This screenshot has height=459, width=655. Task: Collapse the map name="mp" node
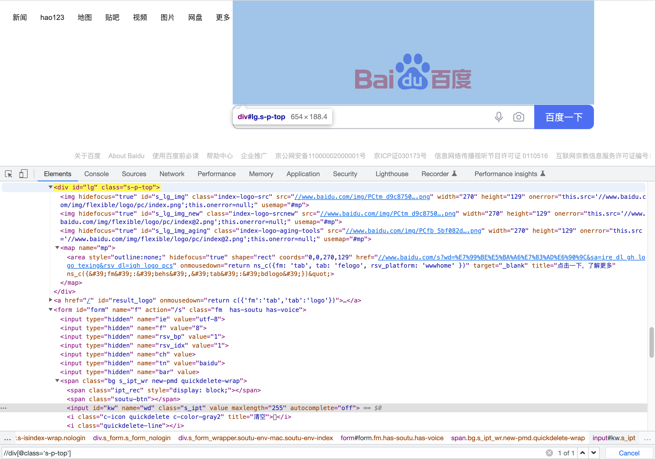tap(57, 248)
